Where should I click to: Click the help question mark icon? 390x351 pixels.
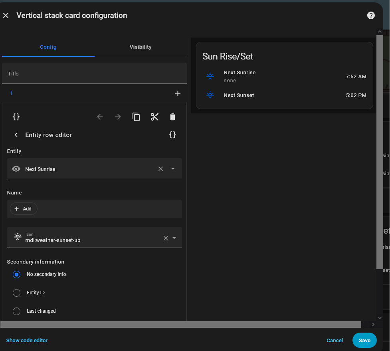(371, 16)
